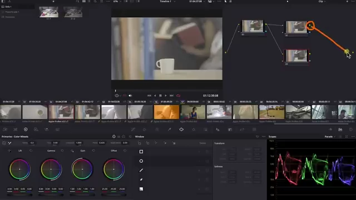Reset the Offset wheel
The width and height of the screenshot is (356, 200).
(125, 151)
